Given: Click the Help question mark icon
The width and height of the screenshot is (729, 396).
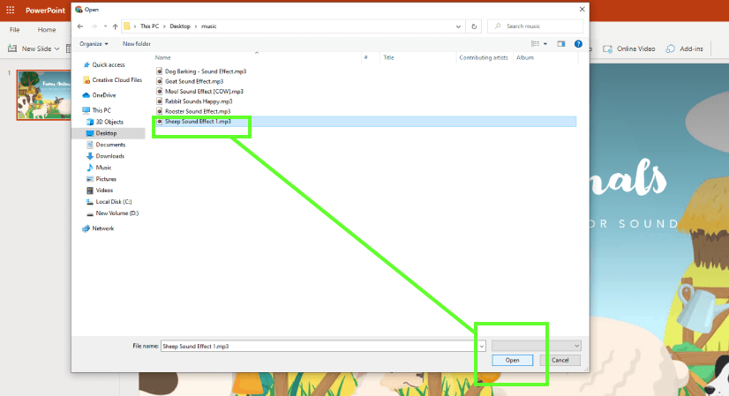Looking at the screenshot, I should tap(579, 43).
